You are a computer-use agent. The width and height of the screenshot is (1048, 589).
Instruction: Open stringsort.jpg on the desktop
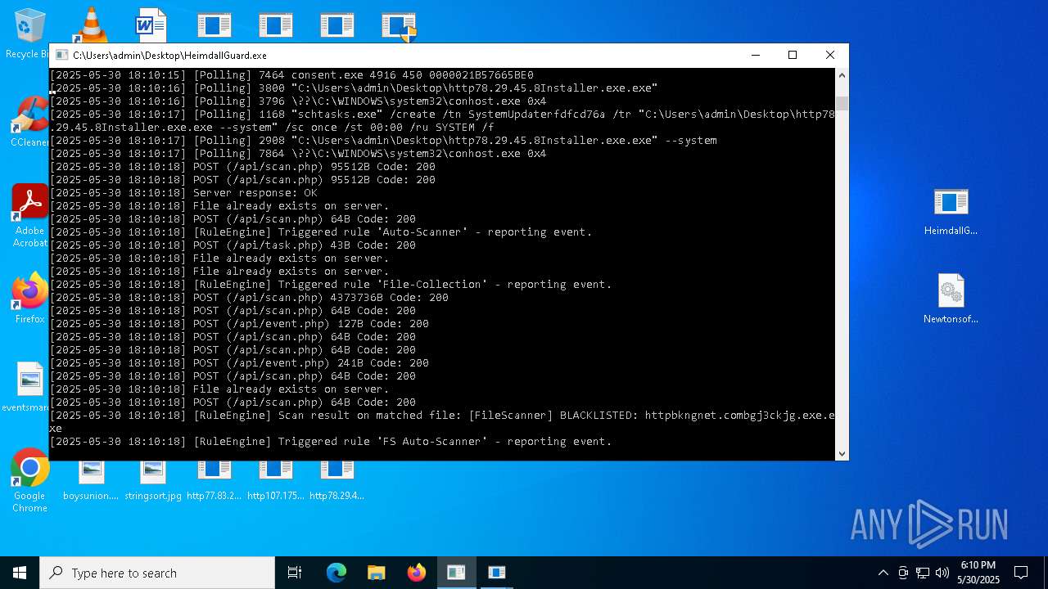(153, 480)
